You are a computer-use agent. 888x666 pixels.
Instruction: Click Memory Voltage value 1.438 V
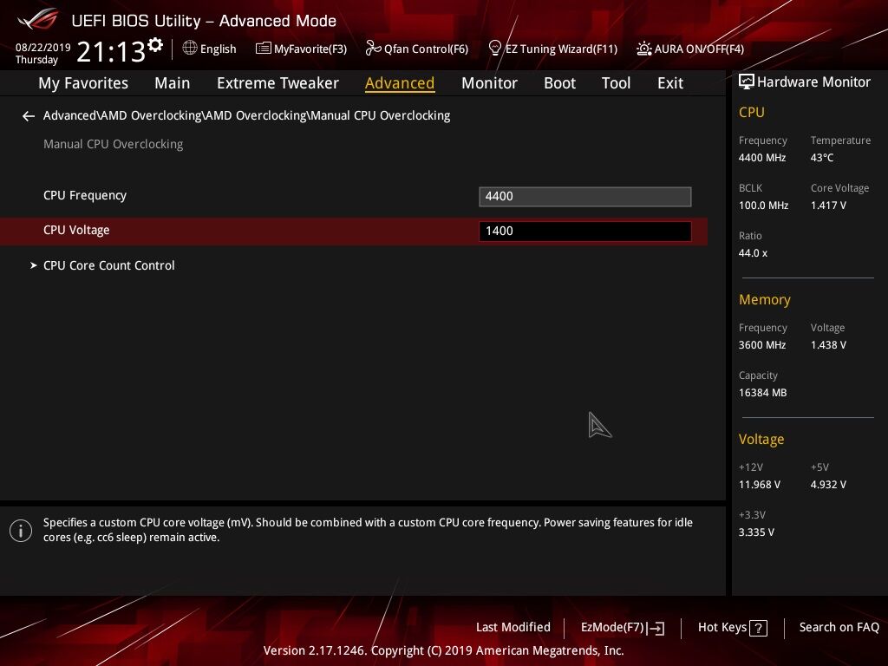[x=828, y=345]
